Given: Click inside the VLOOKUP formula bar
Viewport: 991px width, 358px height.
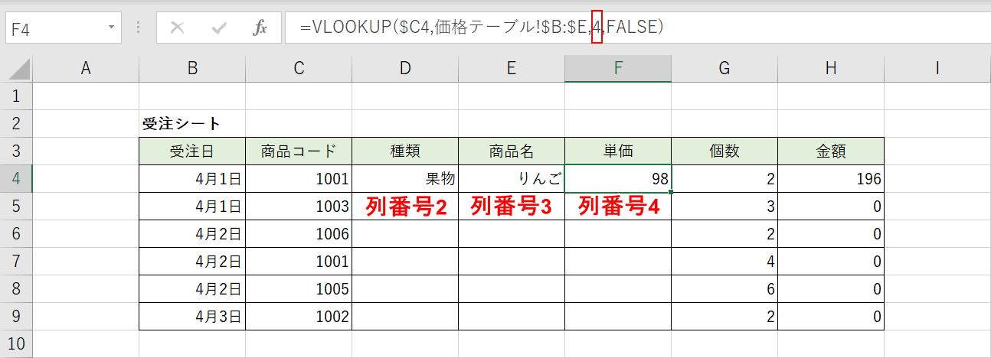Looking at the screenshot, I should click(x=638, y=28).
